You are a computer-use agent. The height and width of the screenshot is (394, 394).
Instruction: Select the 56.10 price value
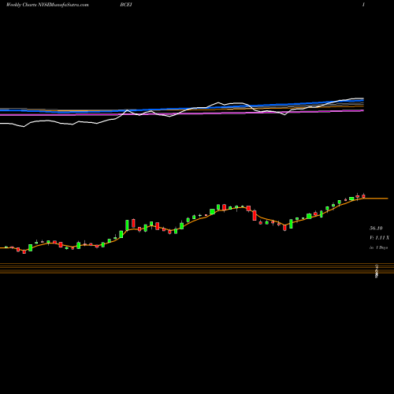click(x=376, y=228)
